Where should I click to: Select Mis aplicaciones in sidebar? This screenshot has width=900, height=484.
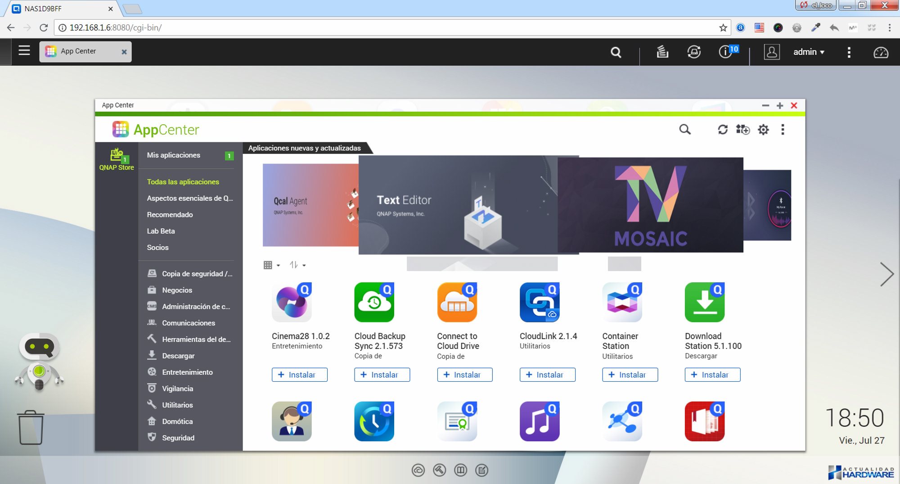click(174, 155)
